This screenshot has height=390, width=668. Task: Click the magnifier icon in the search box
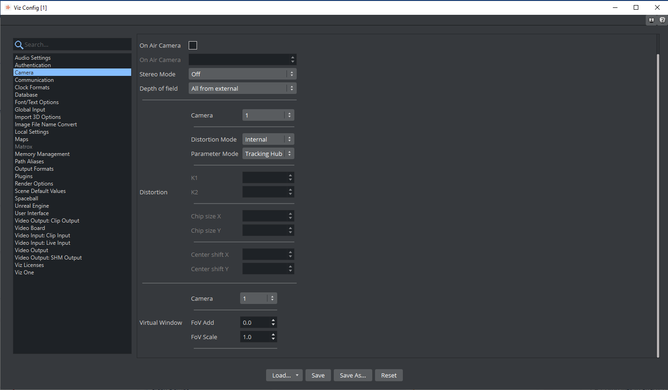tap(19, 45)
